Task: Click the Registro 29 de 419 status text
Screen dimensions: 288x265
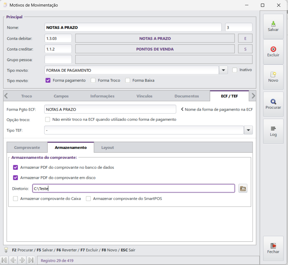Action: 57,261
